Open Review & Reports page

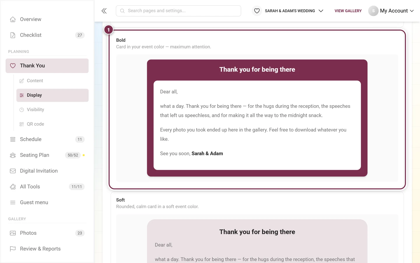click(47, 249)
